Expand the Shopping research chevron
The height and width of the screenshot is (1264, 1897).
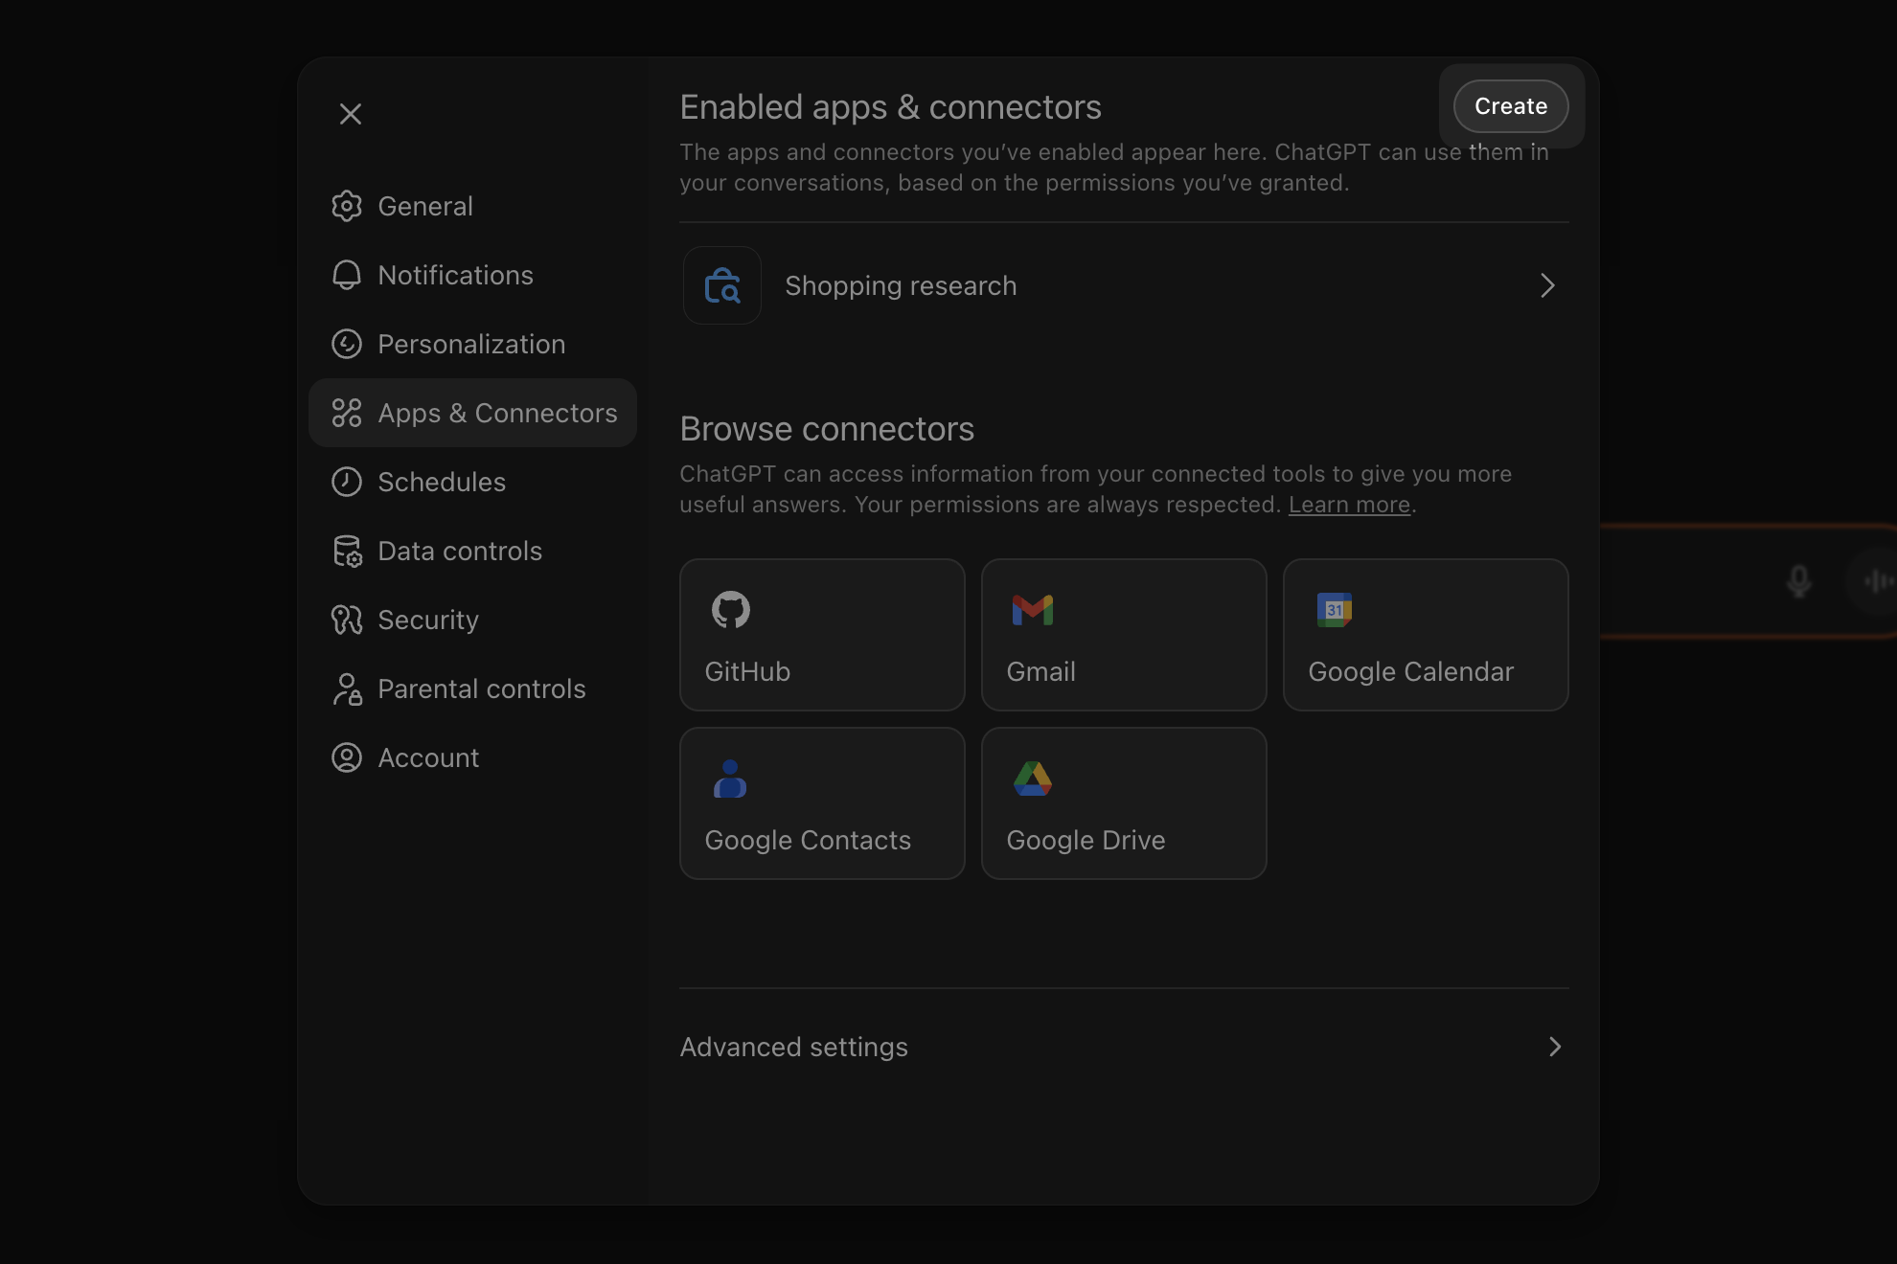coord(1546,285)
